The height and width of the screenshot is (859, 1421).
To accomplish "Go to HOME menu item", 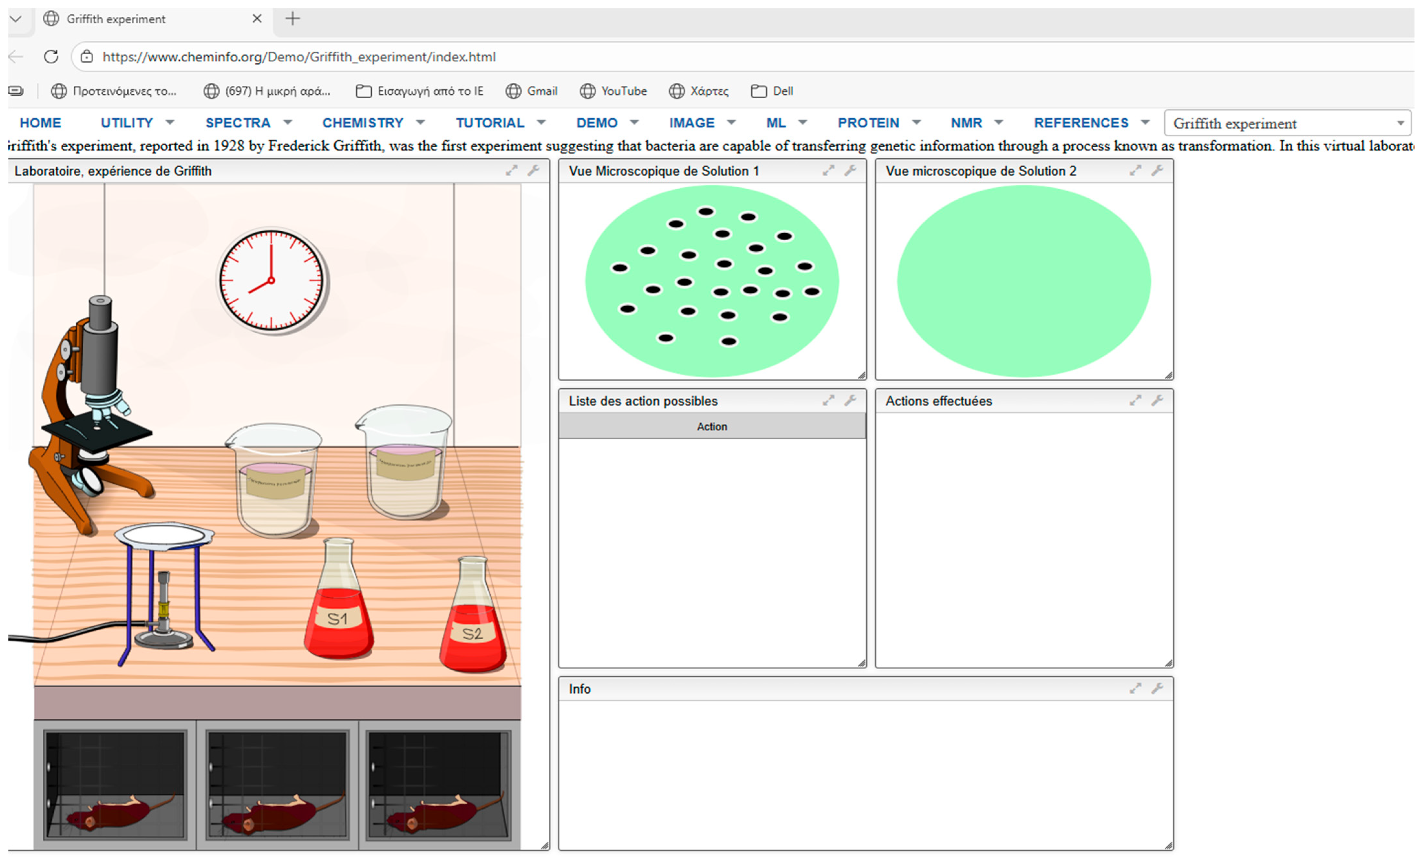I will point(40,123).
